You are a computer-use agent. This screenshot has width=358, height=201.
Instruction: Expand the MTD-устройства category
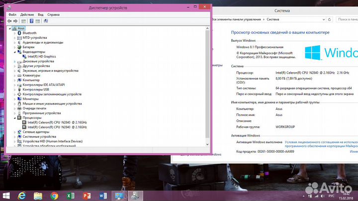(x=15, y=38)
